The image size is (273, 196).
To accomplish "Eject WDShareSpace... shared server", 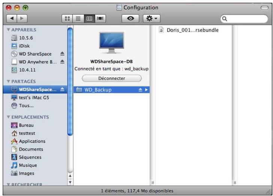I will coord(62,89).
